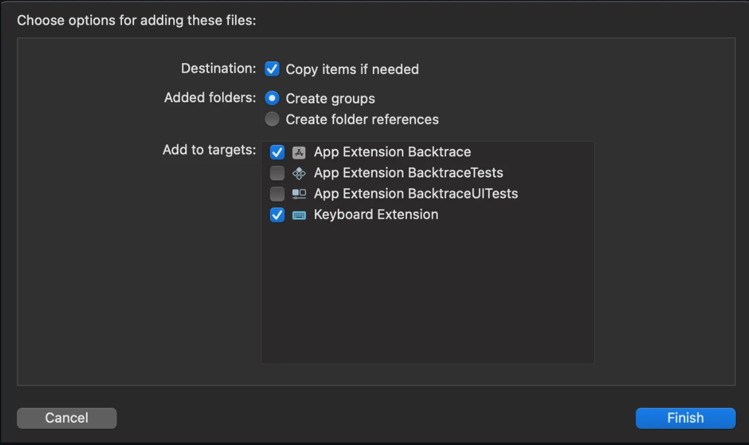
Task: Select the Keyboard Extension row
Action: tap(376, 215)
